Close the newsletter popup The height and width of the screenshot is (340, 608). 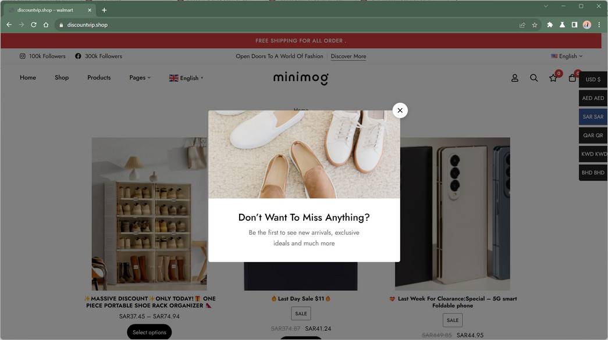pos(400,110)
